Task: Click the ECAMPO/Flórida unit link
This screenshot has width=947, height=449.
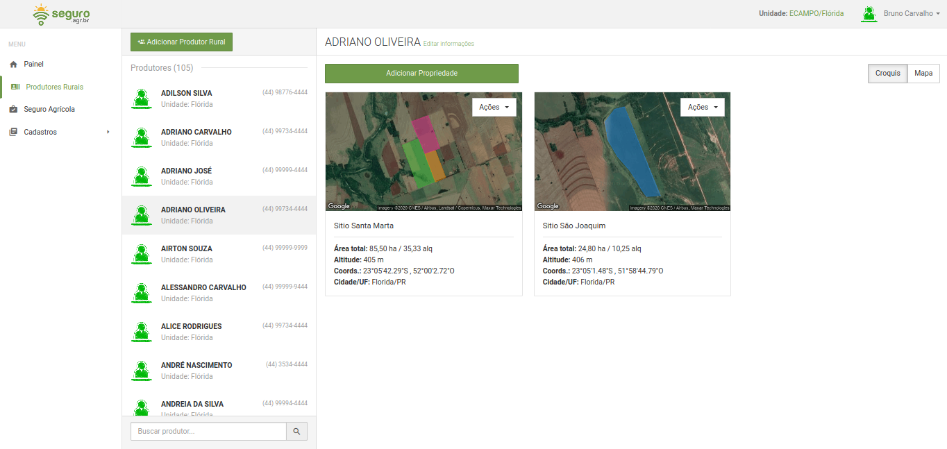Action: pos(816,13)
